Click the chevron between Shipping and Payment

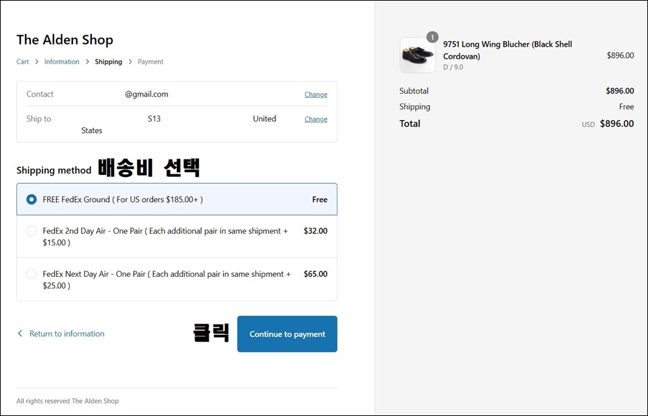pyautogui.click(x=130, y=61)
